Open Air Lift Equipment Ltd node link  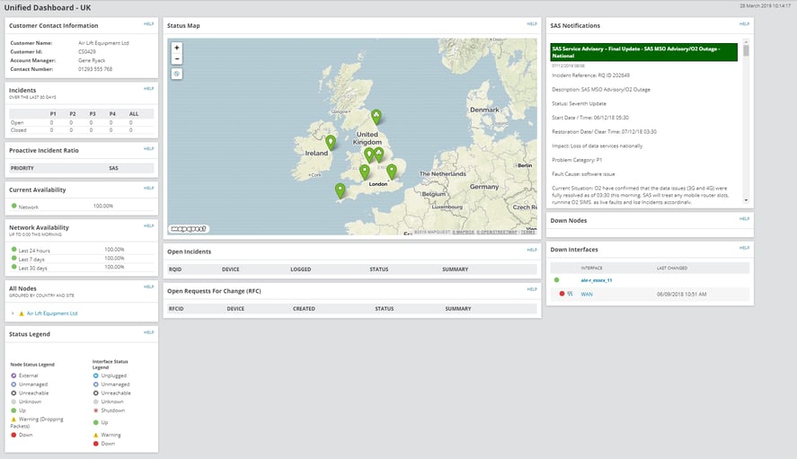52,313
